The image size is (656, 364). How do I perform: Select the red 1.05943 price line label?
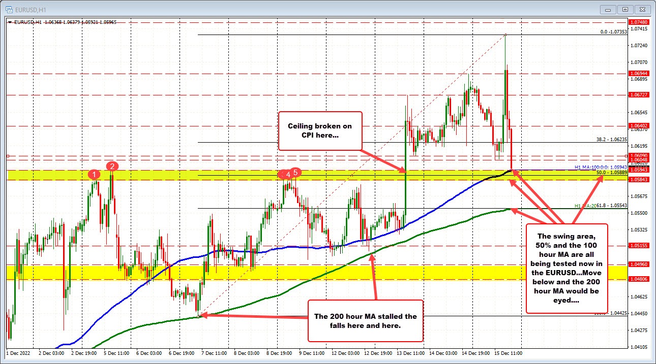[638, 170]
